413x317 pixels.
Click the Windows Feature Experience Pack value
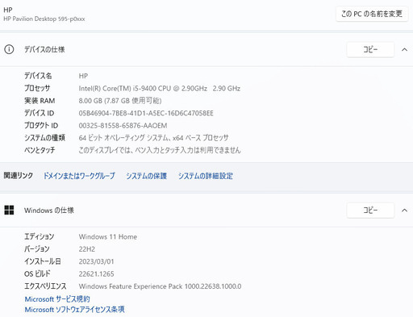[160, 286]
